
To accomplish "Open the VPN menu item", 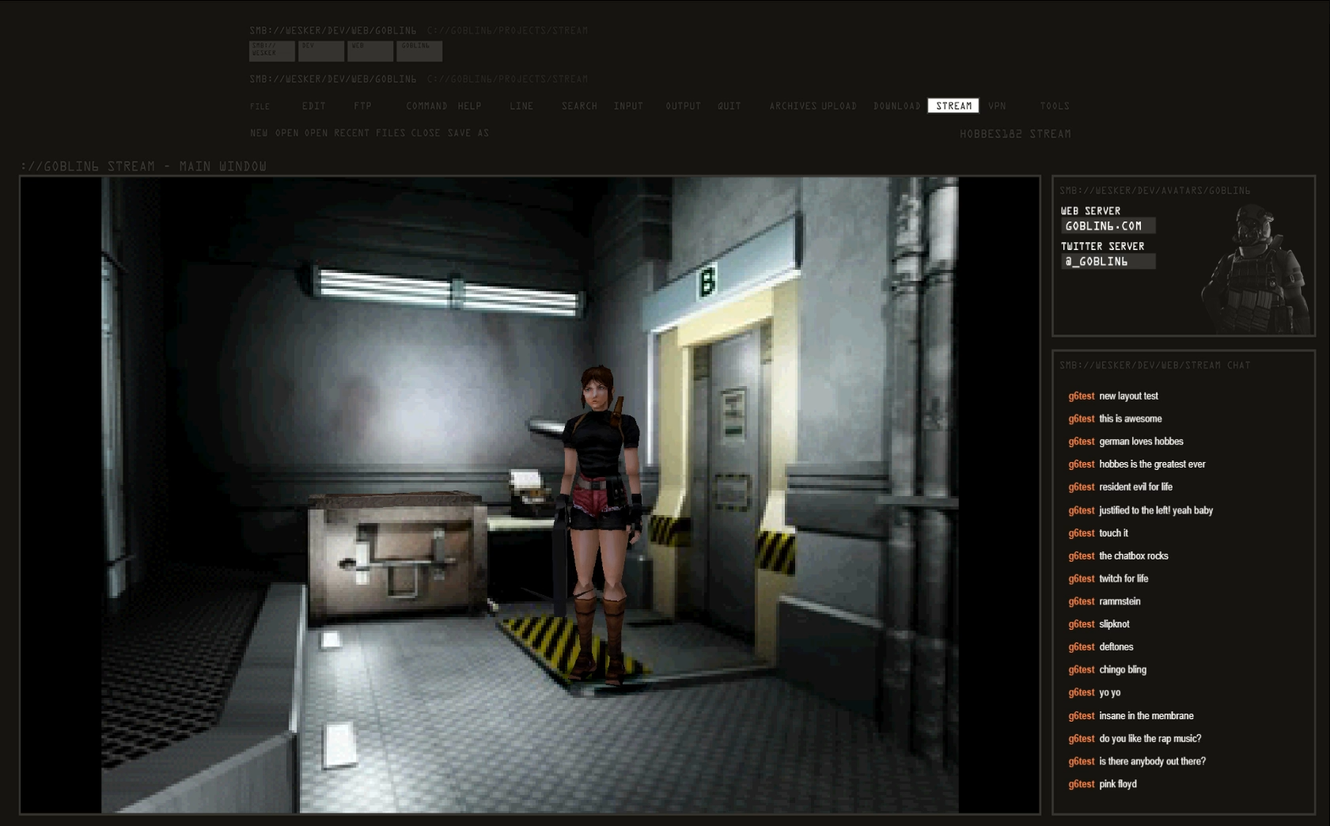I will click(997, 106).
